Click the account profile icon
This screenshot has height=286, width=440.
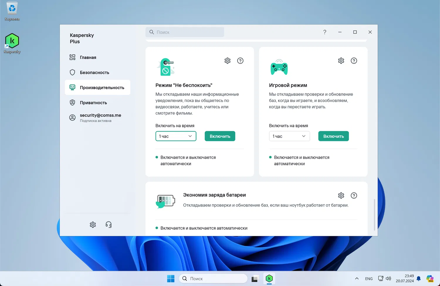pos(72,118)
